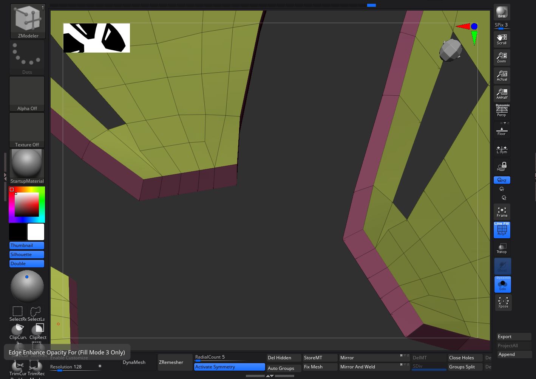The height and width of the screenshot is (379, 536).
Task: Open the Texture Off picker
Action: tap(27, 130)
